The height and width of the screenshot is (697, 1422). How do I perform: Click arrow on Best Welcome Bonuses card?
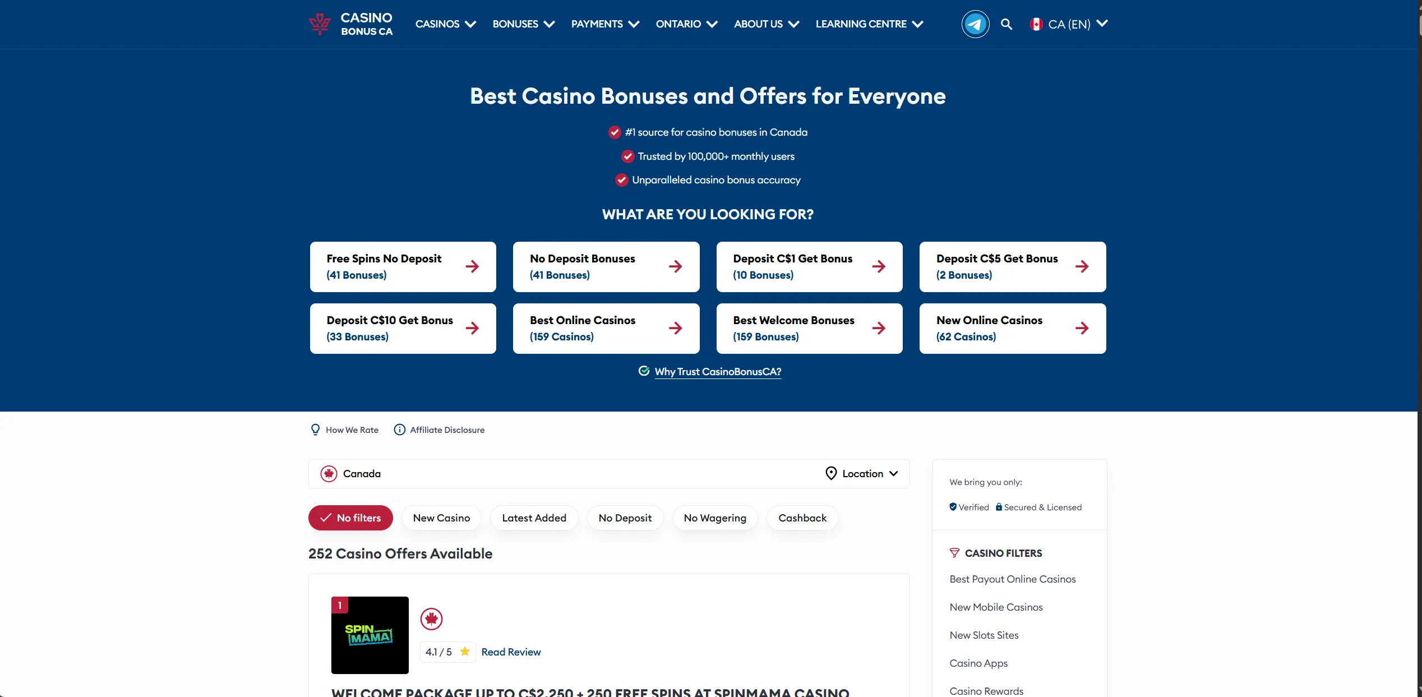pyautogui.click(x=879, y=328)
